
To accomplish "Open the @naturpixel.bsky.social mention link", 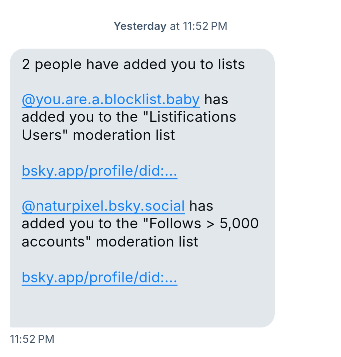I will click(x=103, y=206).
